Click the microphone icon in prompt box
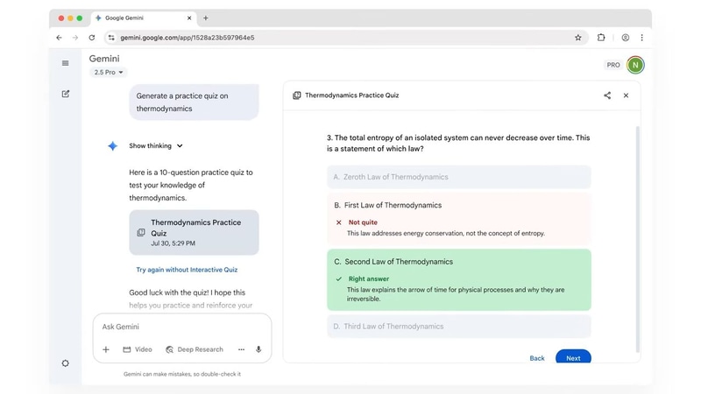Viewport: 701px width, 394px height. [x=258, y=349]
